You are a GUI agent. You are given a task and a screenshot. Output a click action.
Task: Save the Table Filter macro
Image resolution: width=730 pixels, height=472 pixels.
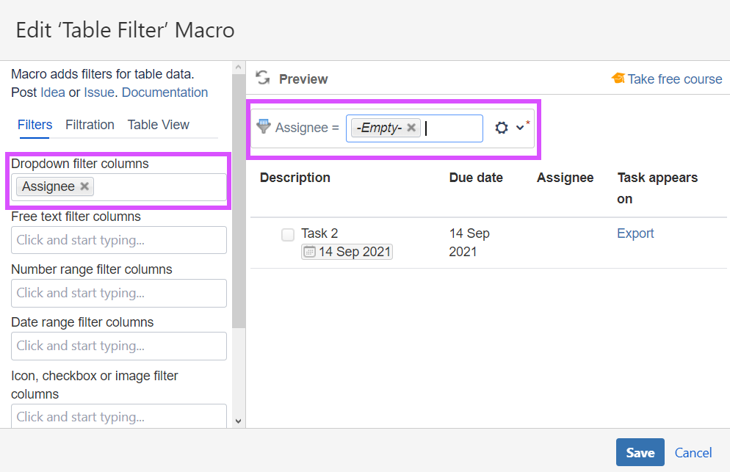(640, 452)
